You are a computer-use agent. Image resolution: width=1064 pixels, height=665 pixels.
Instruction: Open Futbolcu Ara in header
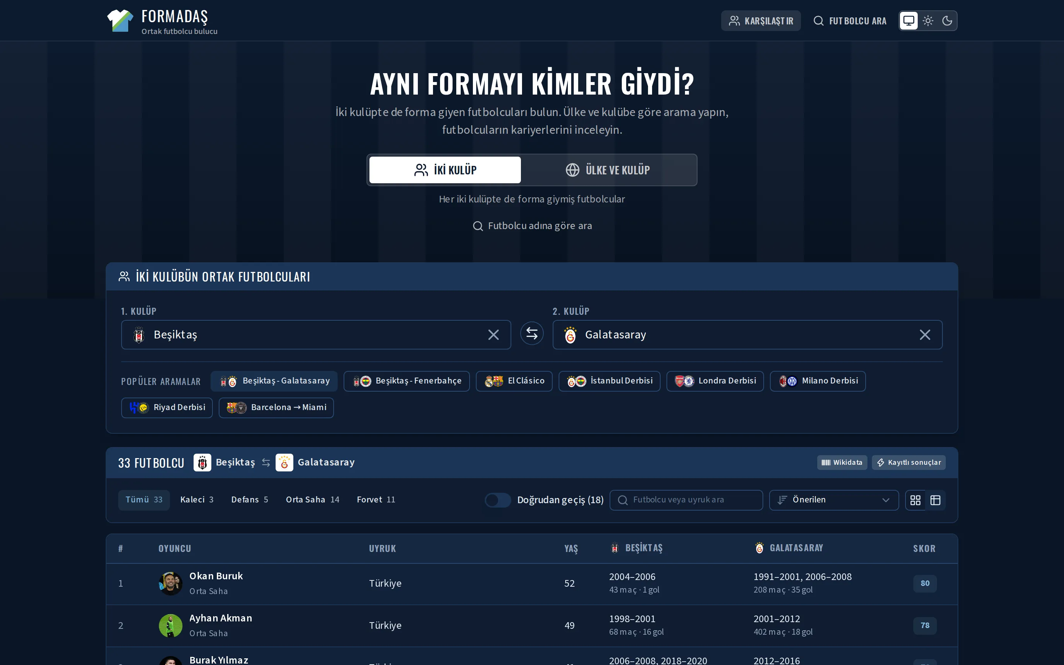849,21
